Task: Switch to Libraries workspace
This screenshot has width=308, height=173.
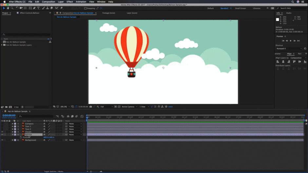Action: coord(256,8)
